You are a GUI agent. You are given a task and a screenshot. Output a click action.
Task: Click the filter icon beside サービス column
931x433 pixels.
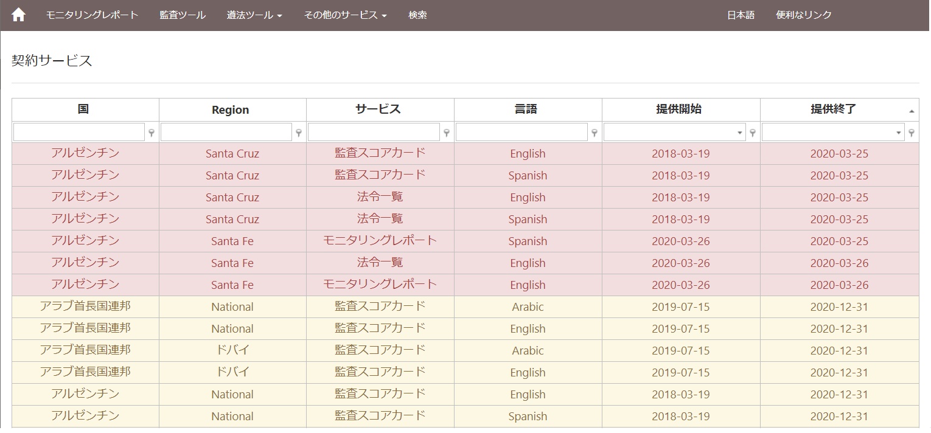[447, 133]
